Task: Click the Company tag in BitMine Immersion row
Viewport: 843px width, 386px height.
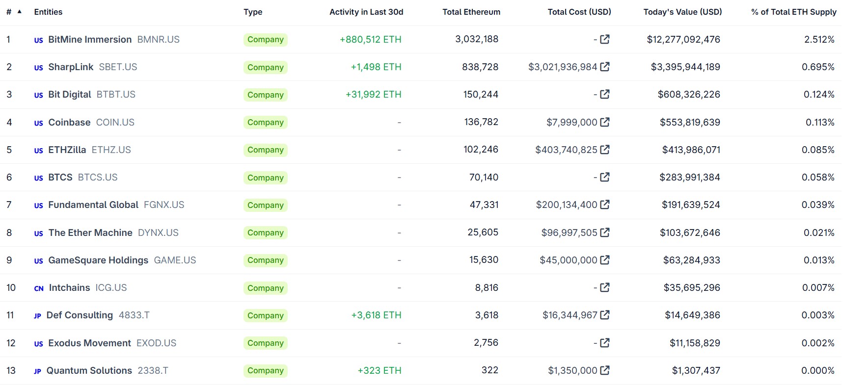Action: [x=266, y=39]
